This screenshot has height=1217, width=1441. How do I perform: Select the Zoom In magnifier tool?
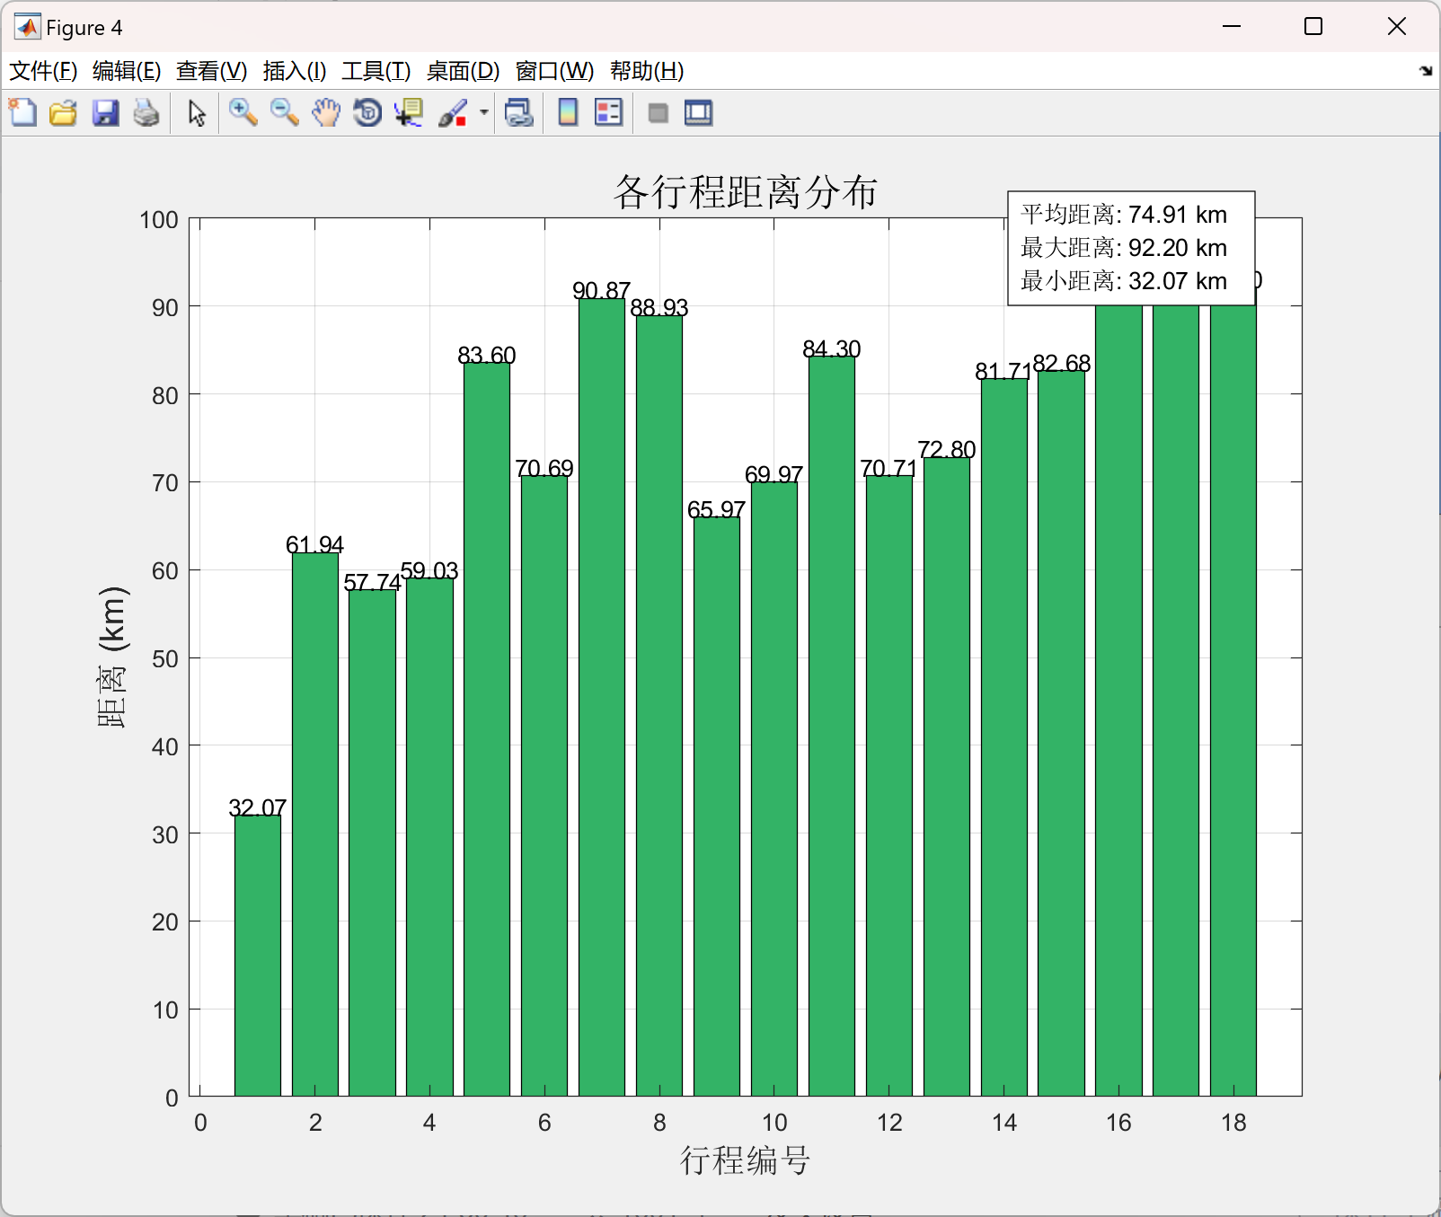click(243, 113)
